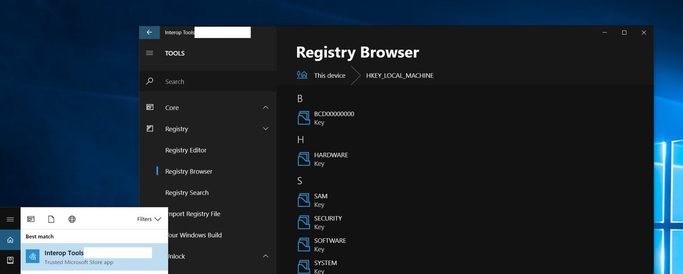Open the Interop Tools best match result
The height and width of the screenshot is (274, 683).
coord(94,257)
